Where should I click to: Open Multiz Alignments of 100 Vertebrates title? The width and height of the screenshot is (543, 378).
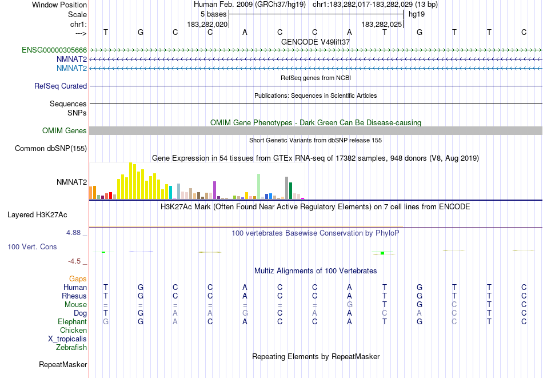(316, 270)
